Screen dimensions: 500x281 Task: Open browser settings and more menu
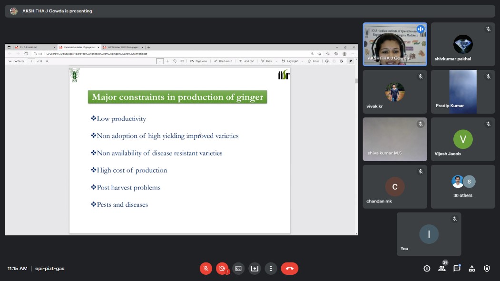pyautogui.click(x=353, y=54)
